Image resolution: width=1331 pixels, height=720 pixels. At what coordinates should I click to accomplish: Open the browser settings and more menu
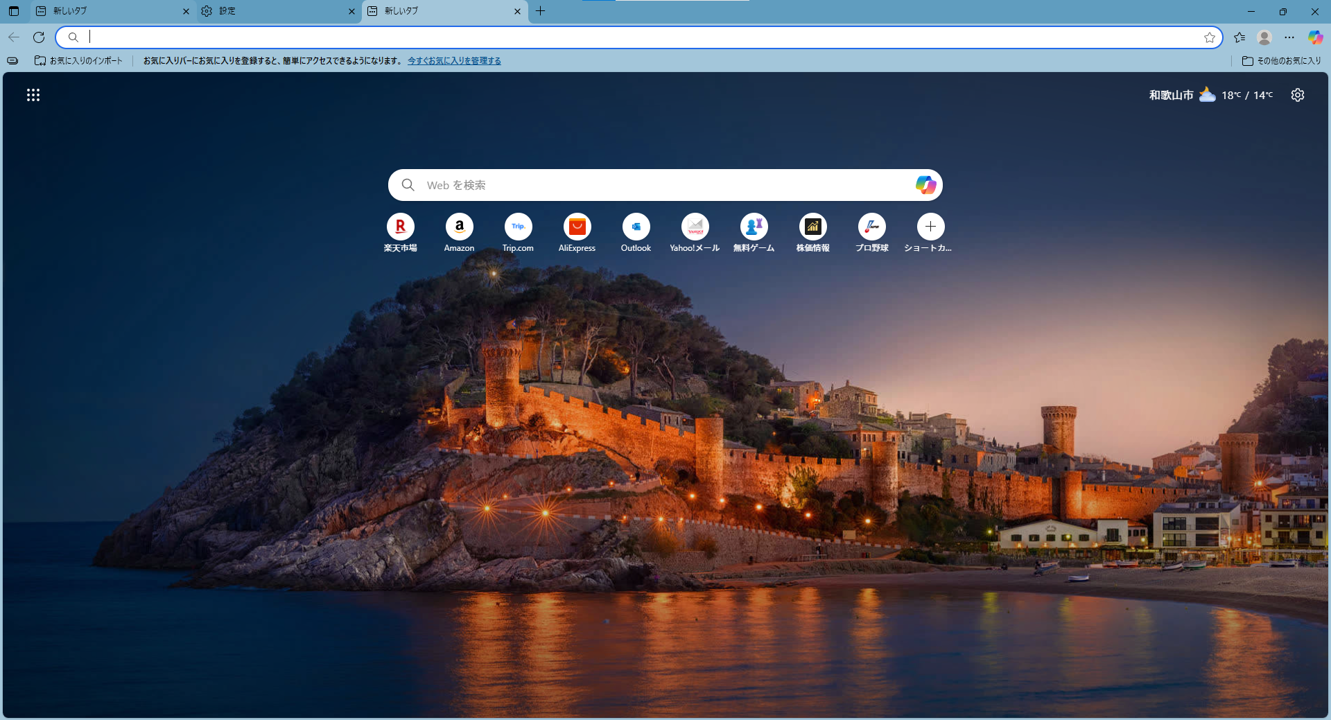coord(1289,37)
